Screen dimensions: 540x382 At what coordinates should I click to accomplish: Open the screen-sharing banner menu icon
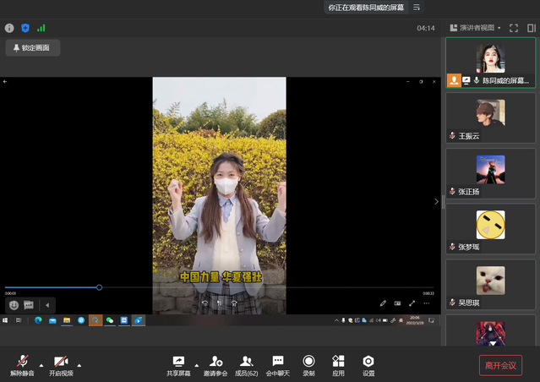point(416,7)
